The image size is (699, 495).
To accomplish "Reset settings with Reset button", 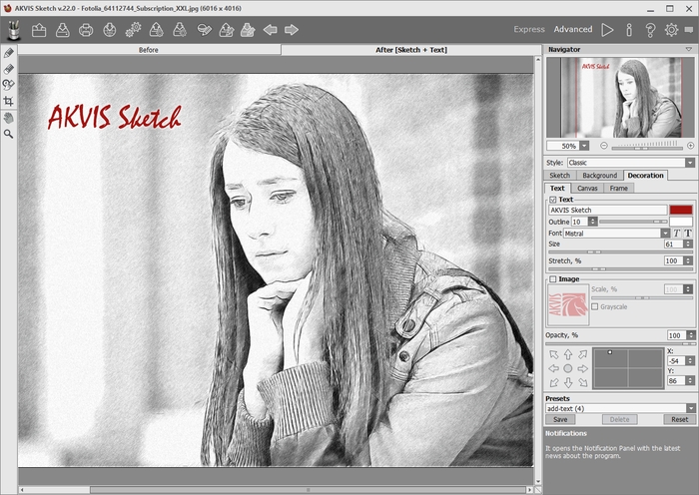I will 680,419.
